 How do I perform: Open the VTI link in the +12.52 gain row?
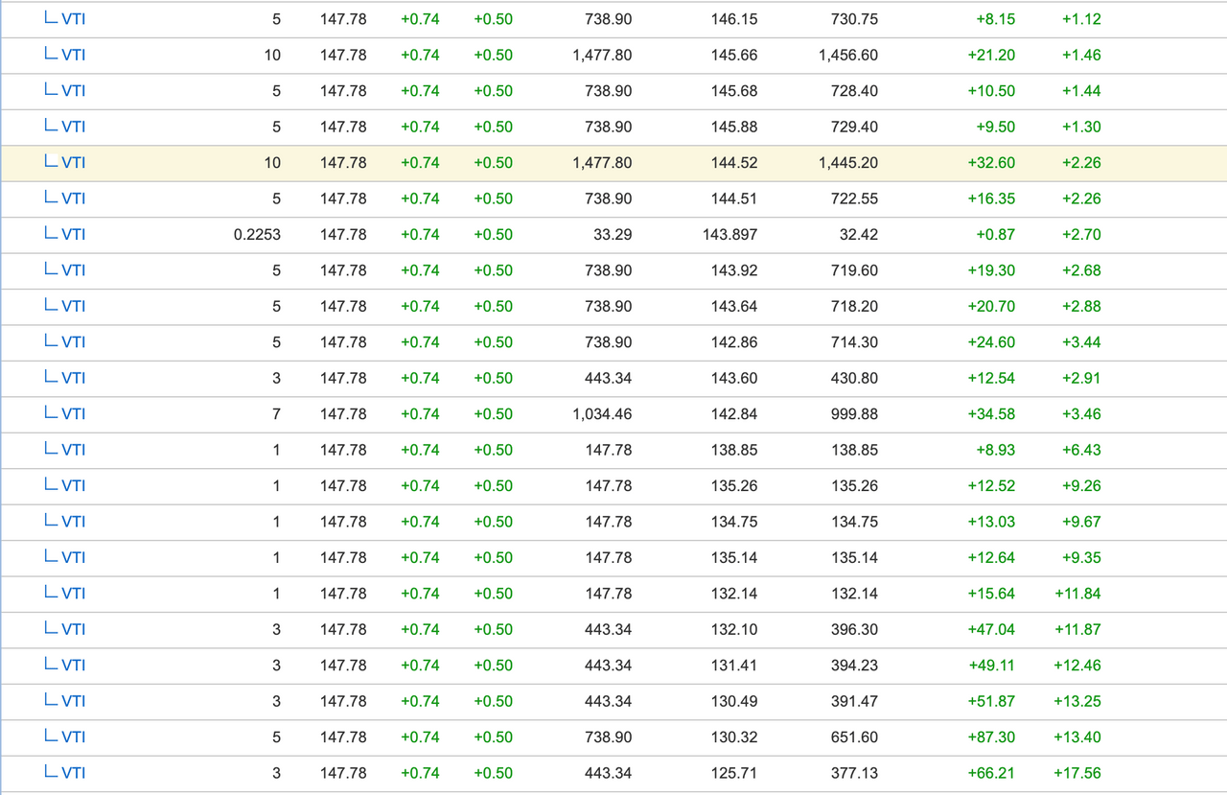[x=73, y=486]
